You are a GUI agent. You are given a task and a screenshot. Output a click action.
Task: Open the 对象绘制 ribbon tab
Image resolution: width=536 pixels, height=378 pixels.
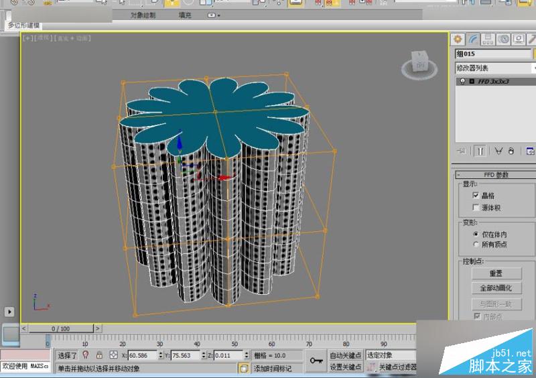pyautogui.click(x=142, y=15)
